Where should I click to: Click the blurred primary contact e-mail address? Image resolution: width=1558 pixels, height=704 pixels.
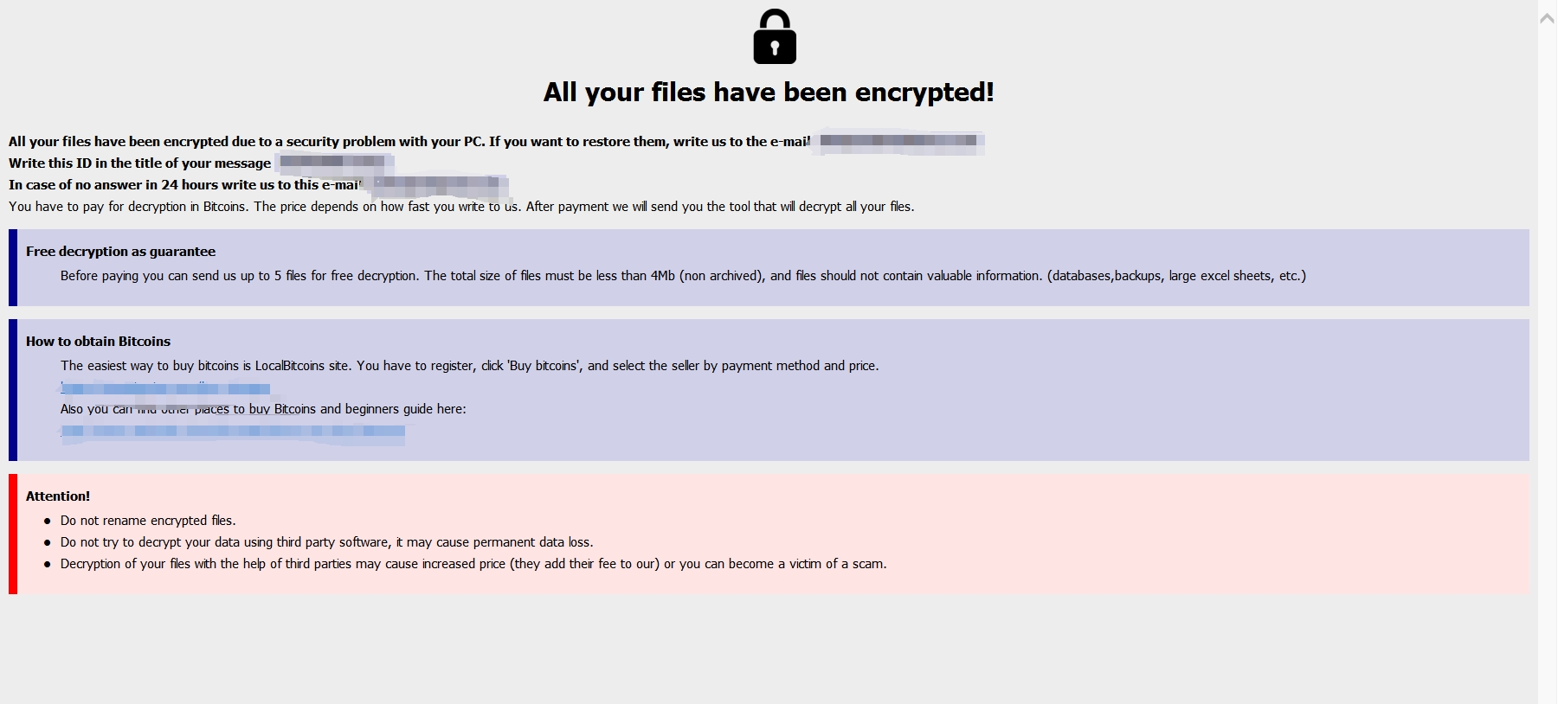(x=898, y=141)
